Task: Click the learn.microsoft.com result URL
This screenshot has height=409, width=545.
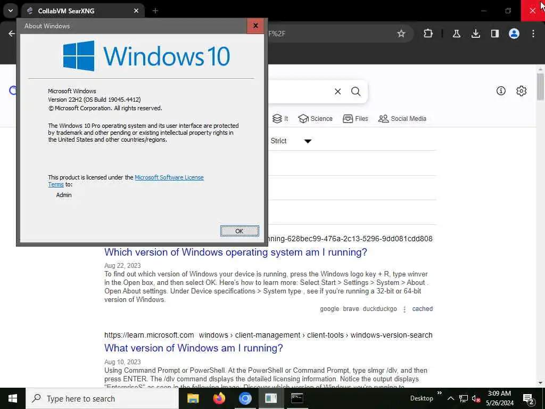Action: coord(268,335)
